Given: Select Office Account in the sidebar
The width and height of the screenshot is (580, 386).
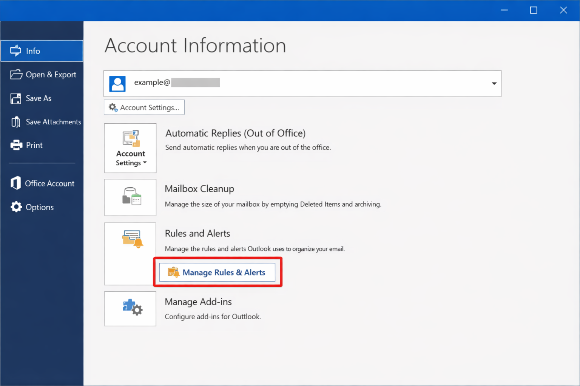Looking at the screenshot, I should click(x=42, y=183).
